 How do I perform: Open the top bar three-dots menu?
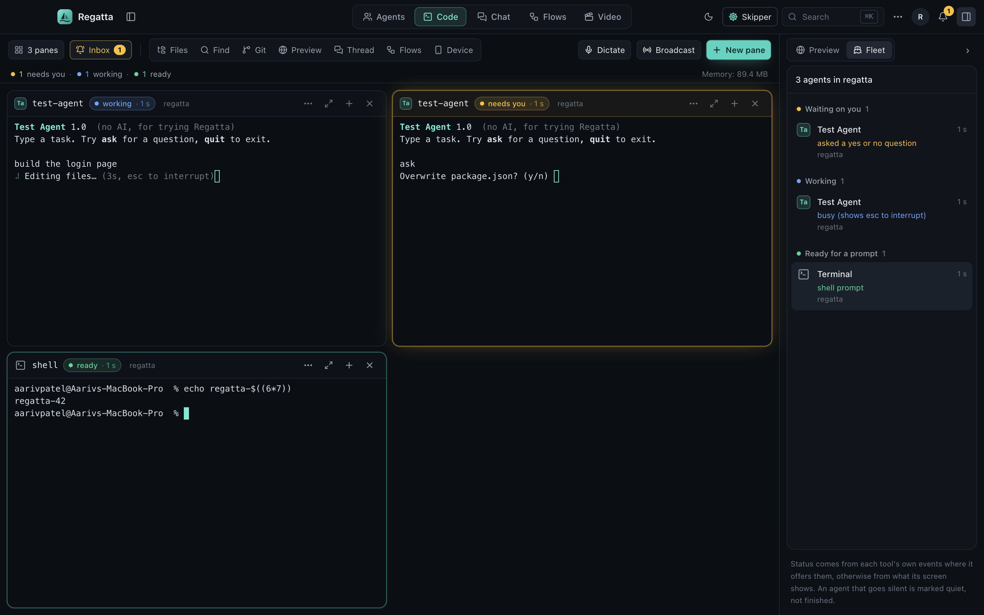click(x=898, y=17)
